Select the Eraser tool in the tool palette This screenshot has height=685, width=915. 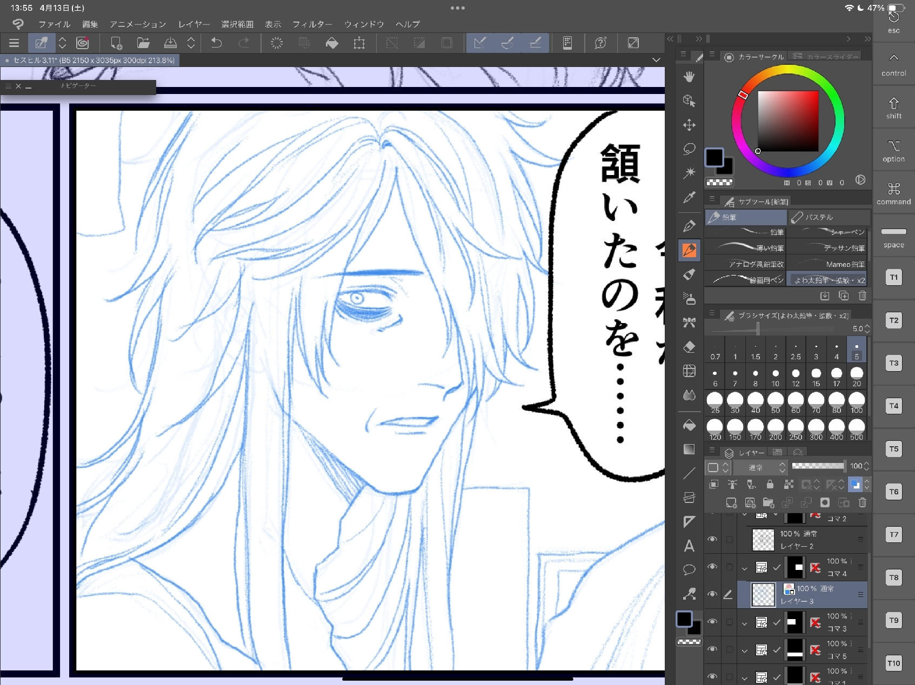(689, 347)
